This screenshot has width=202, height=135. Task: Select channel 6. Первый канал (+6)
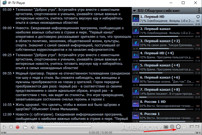click(x=166, y=81)
